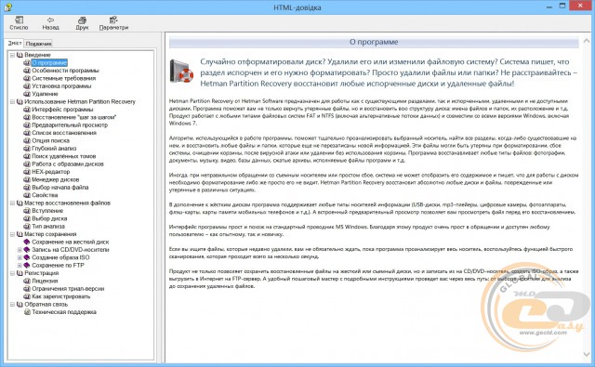595x367 pixels.
Task: Click the page icon beside Лицензия
Action: click(27, 281)
